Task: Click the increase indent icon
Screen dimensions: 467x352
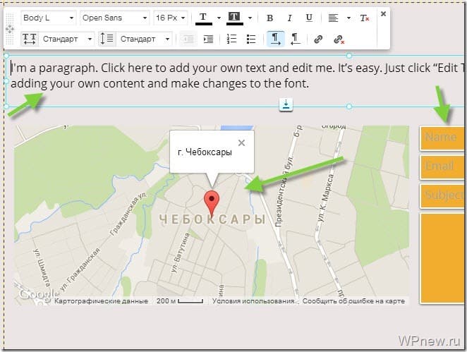Action: click(208, 39)
